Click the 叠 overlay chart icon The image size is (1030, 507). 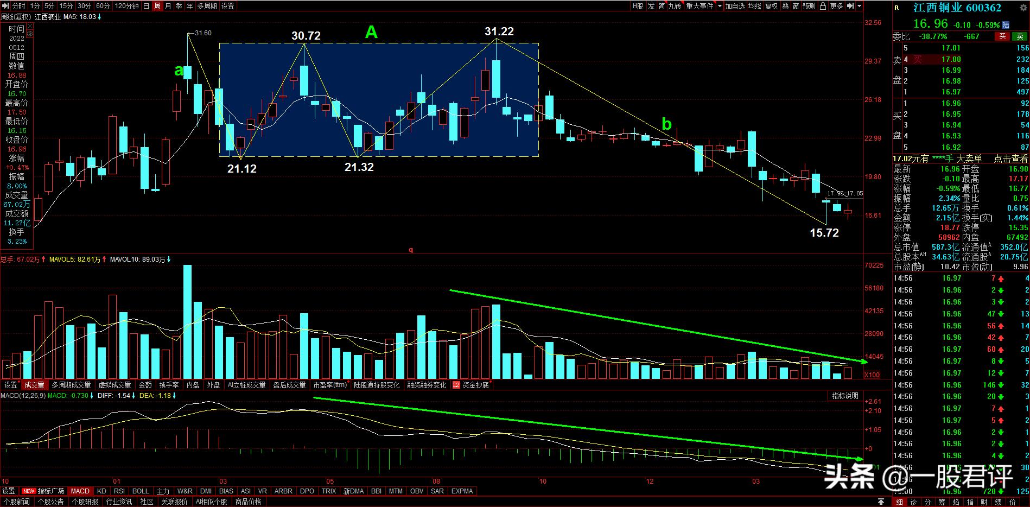pyautogui.click(x=785, y=6)
